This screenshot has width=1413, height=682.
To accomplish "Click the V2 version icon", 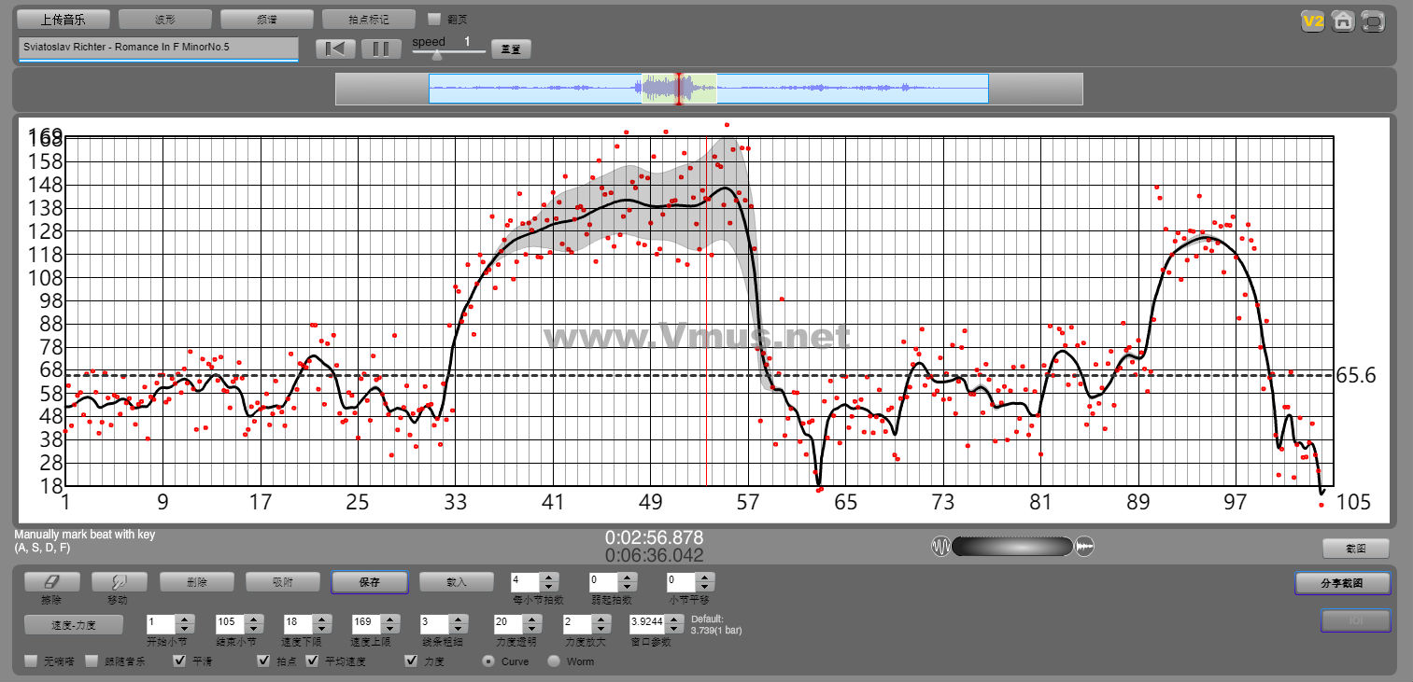I will click(x=1313, y=21).
